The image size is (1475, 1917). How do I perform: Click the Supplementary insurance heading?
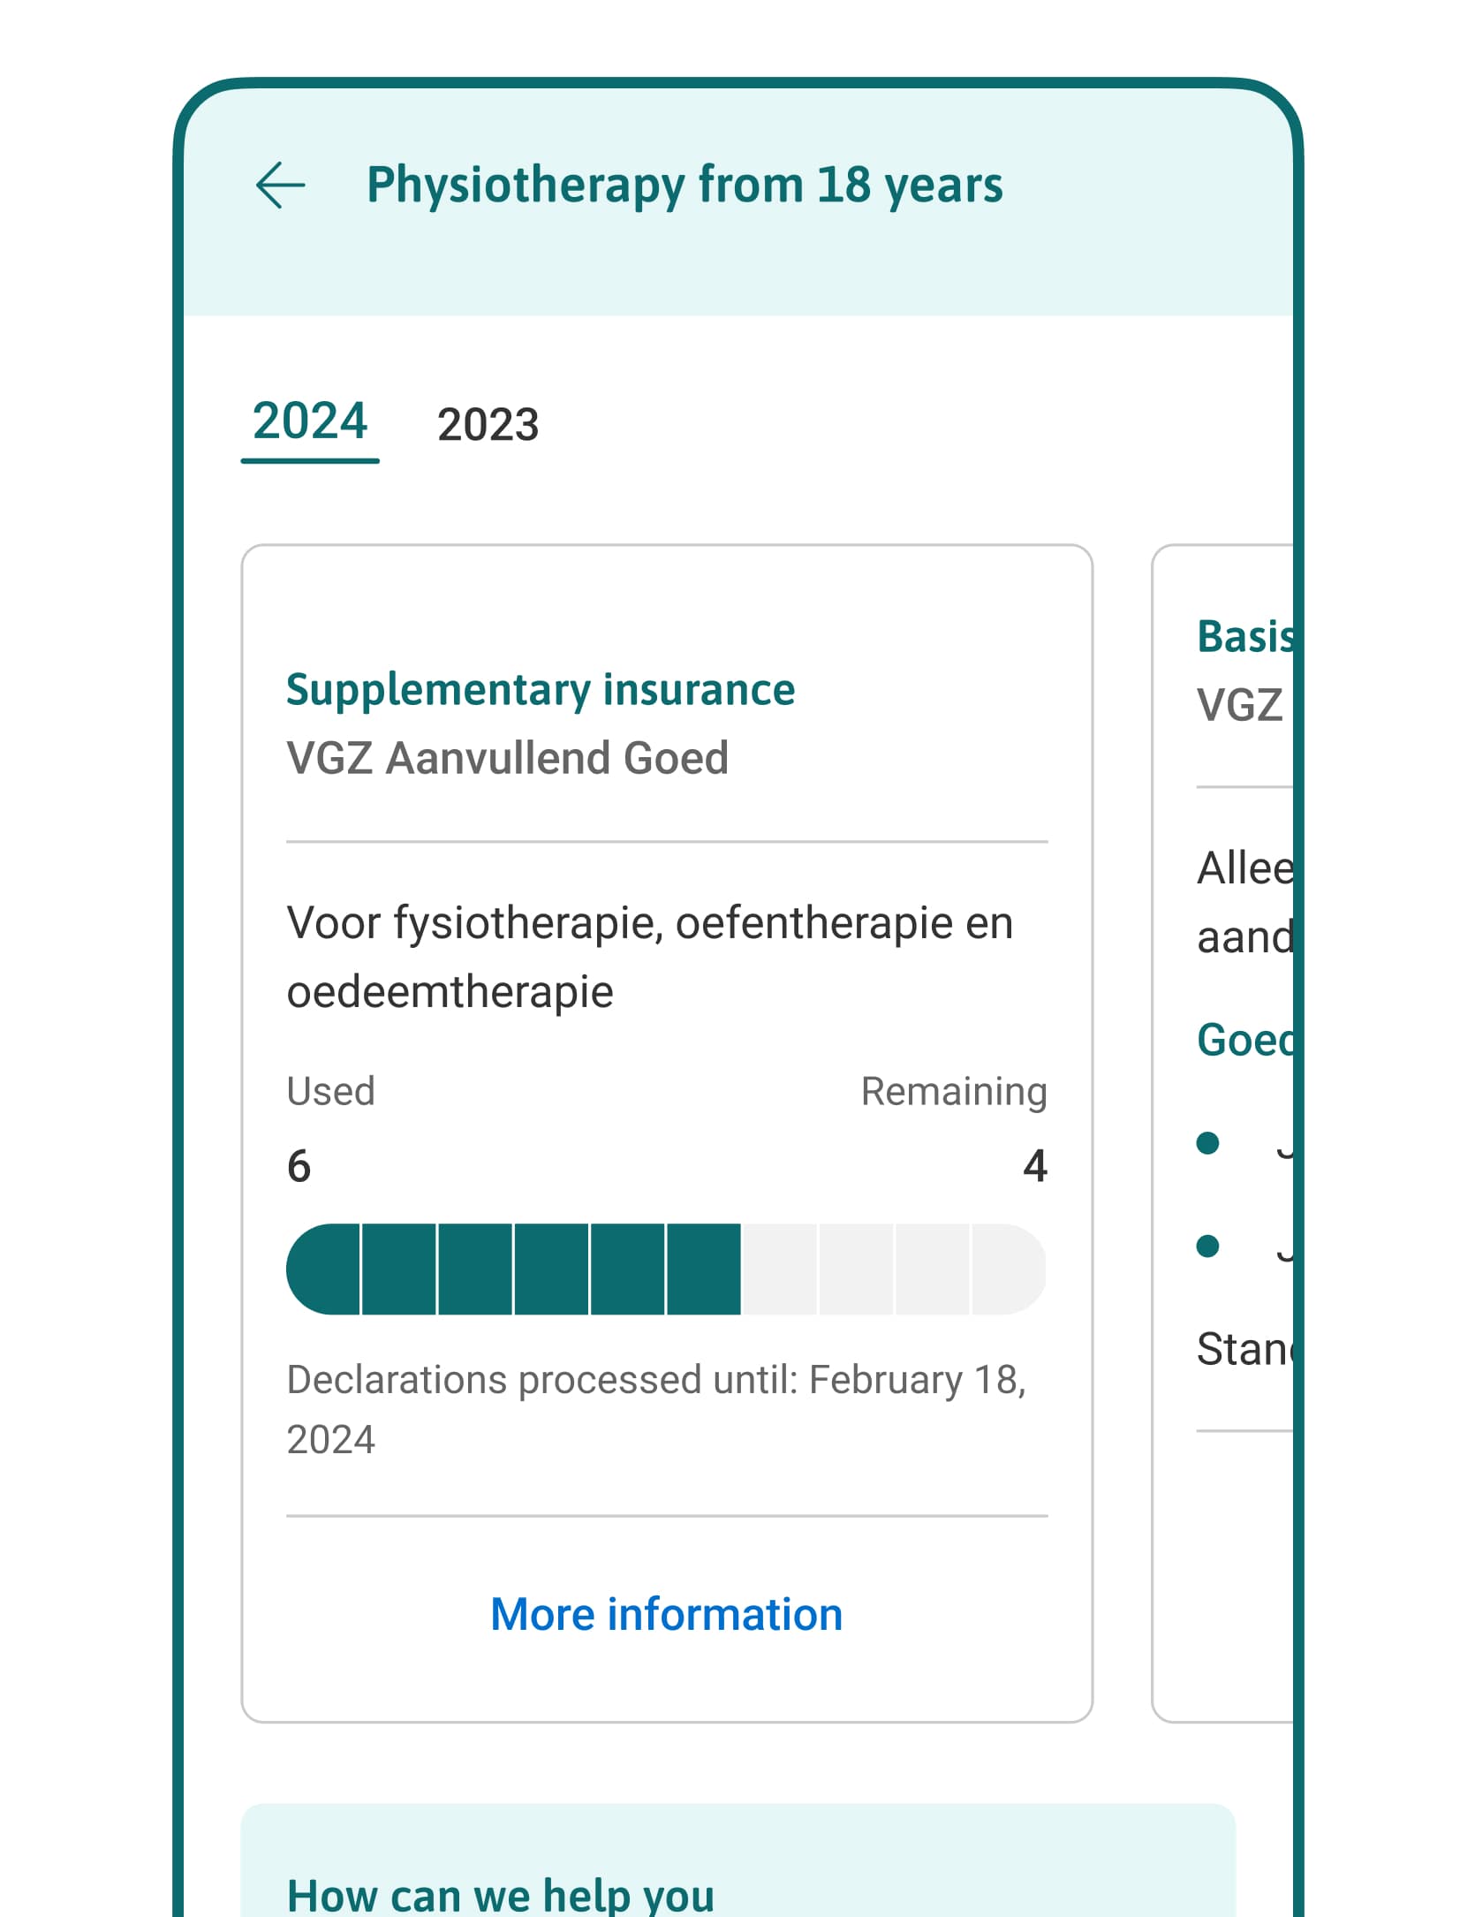tap(541, 690)
